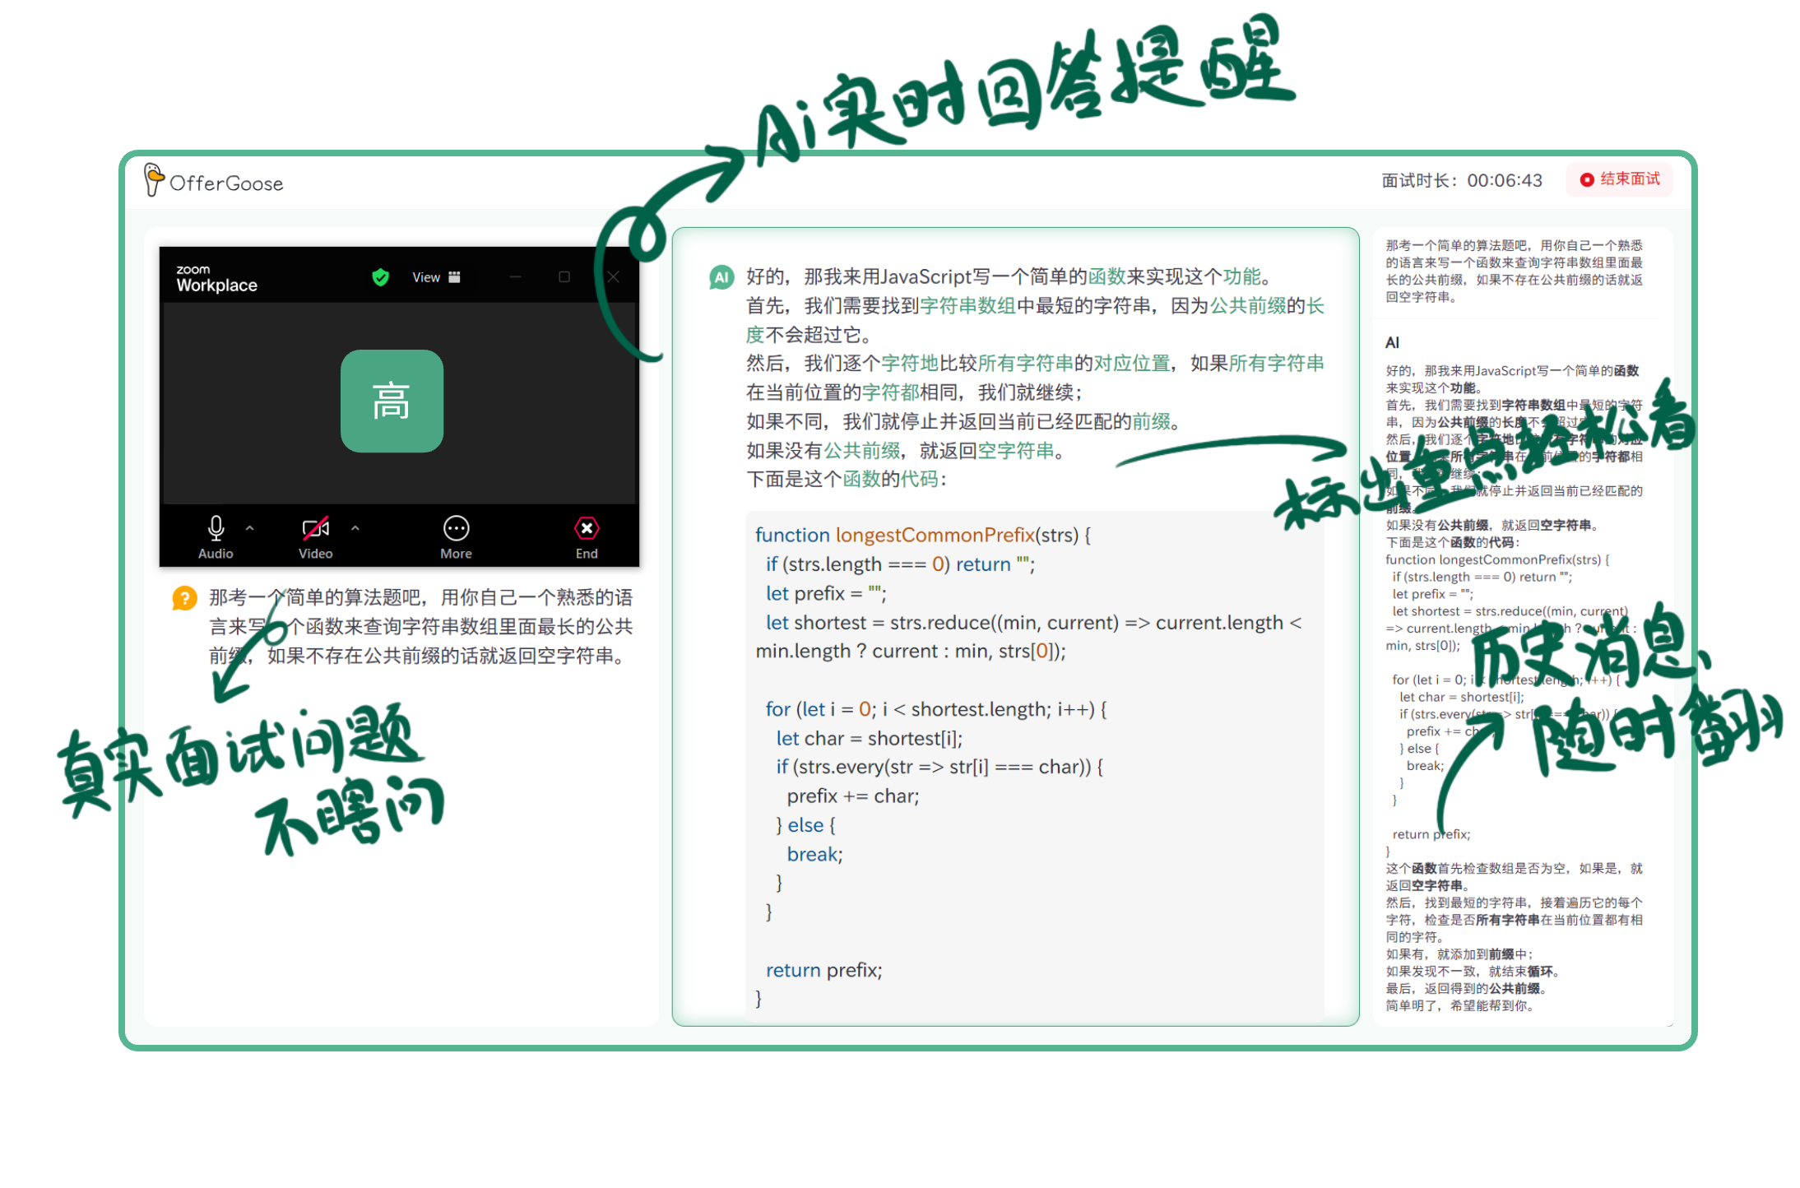The height and width of the screenshot is (1188, 1800).
Task: Click the 高 participant avatar tile
Action: click(392, 401)
